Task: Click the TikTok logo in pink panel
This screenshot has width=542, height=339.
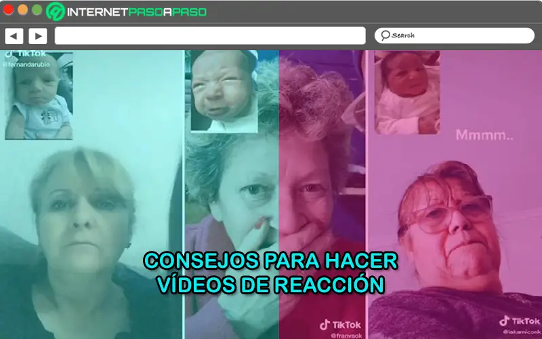Action: 520,321
